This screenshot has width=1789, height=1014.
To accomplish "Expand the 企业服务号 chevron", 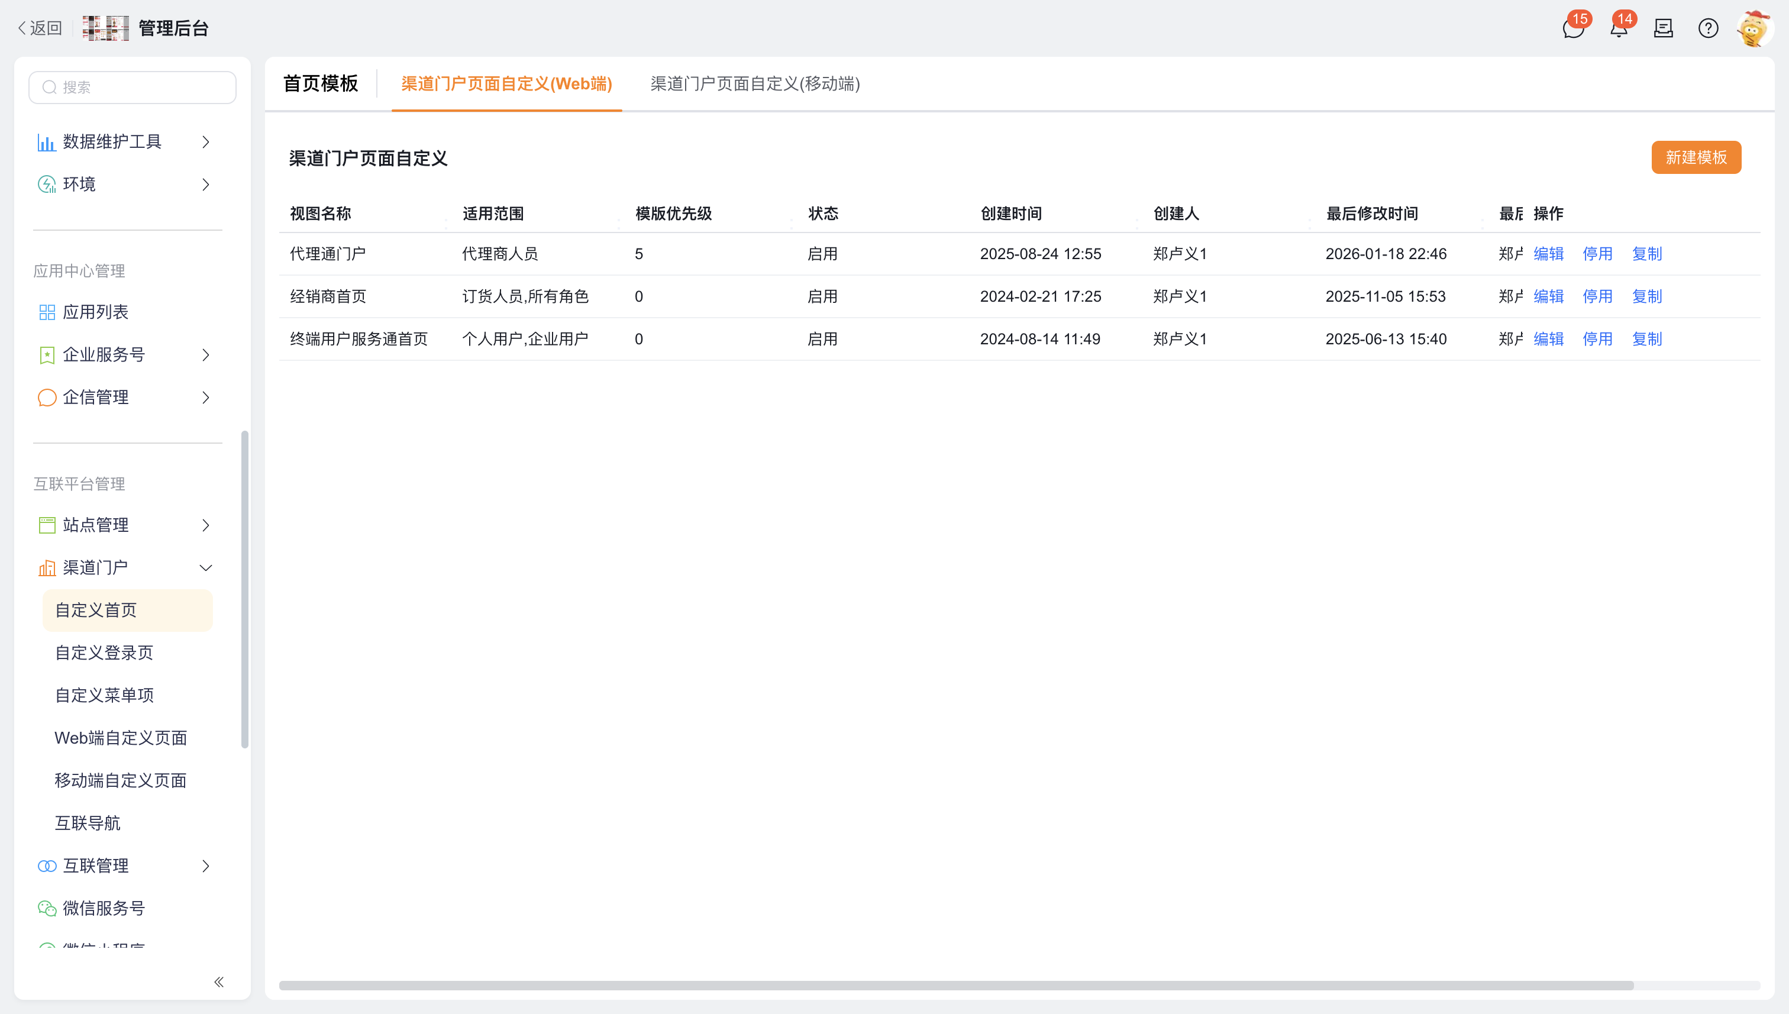I will 205,355.
